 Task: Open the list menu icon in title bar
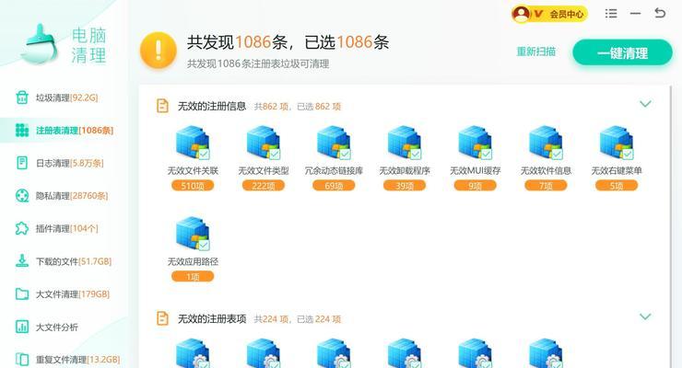click(611, 14)
